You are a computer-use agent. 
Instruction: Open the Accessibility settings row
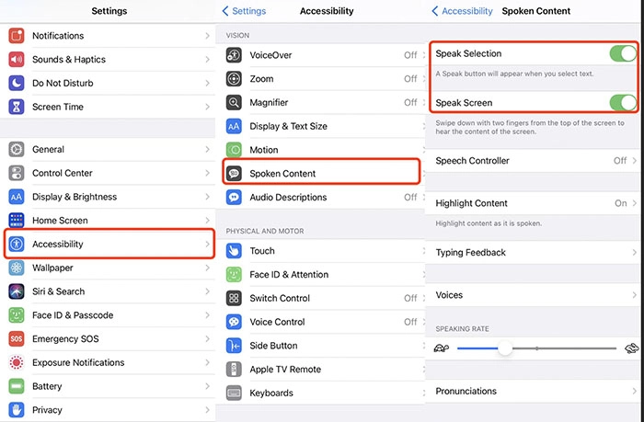click(x=109, y=245)
